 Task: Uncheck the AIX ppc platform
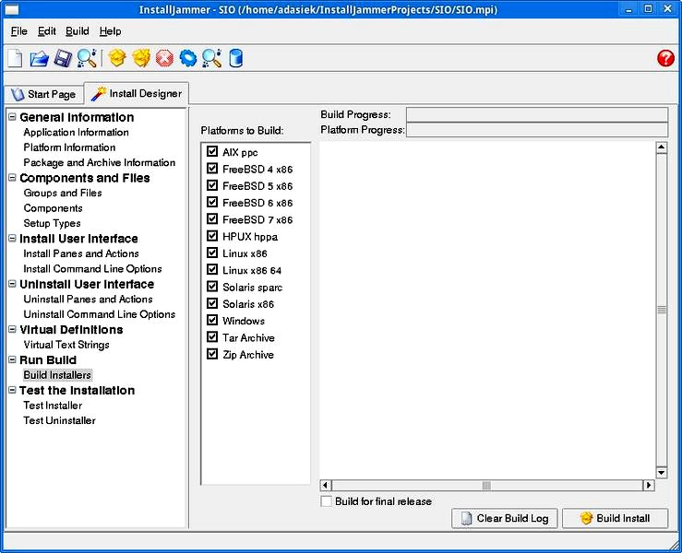click(x=212, y=151)
